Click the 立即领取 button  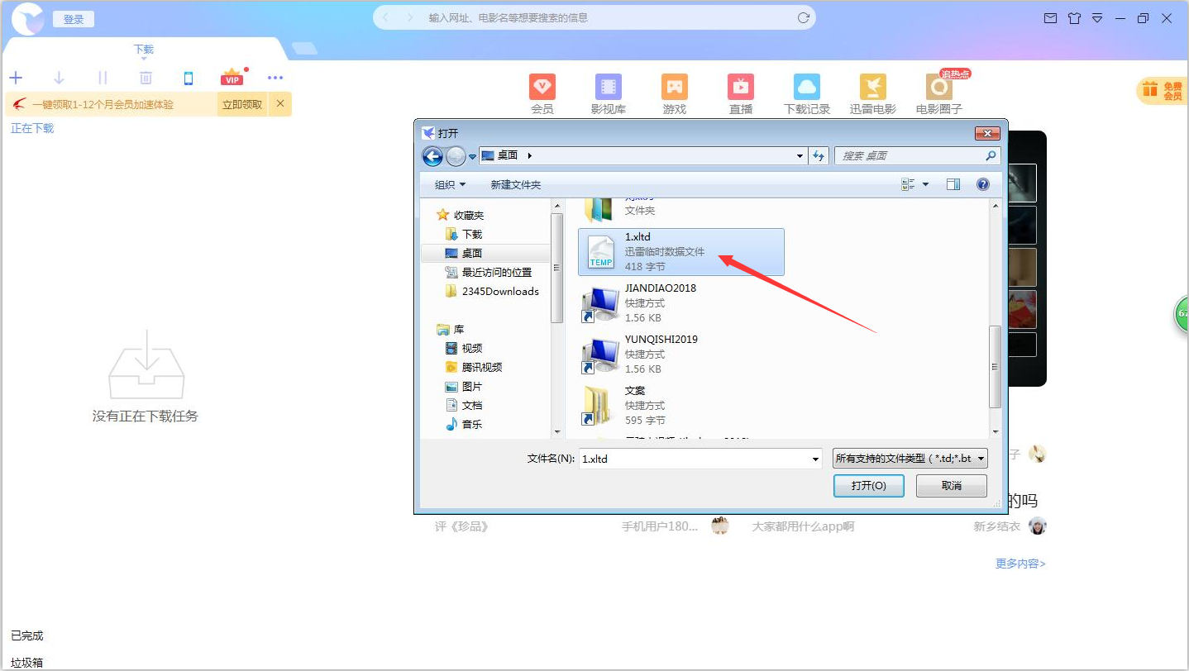tap(242, 104)
